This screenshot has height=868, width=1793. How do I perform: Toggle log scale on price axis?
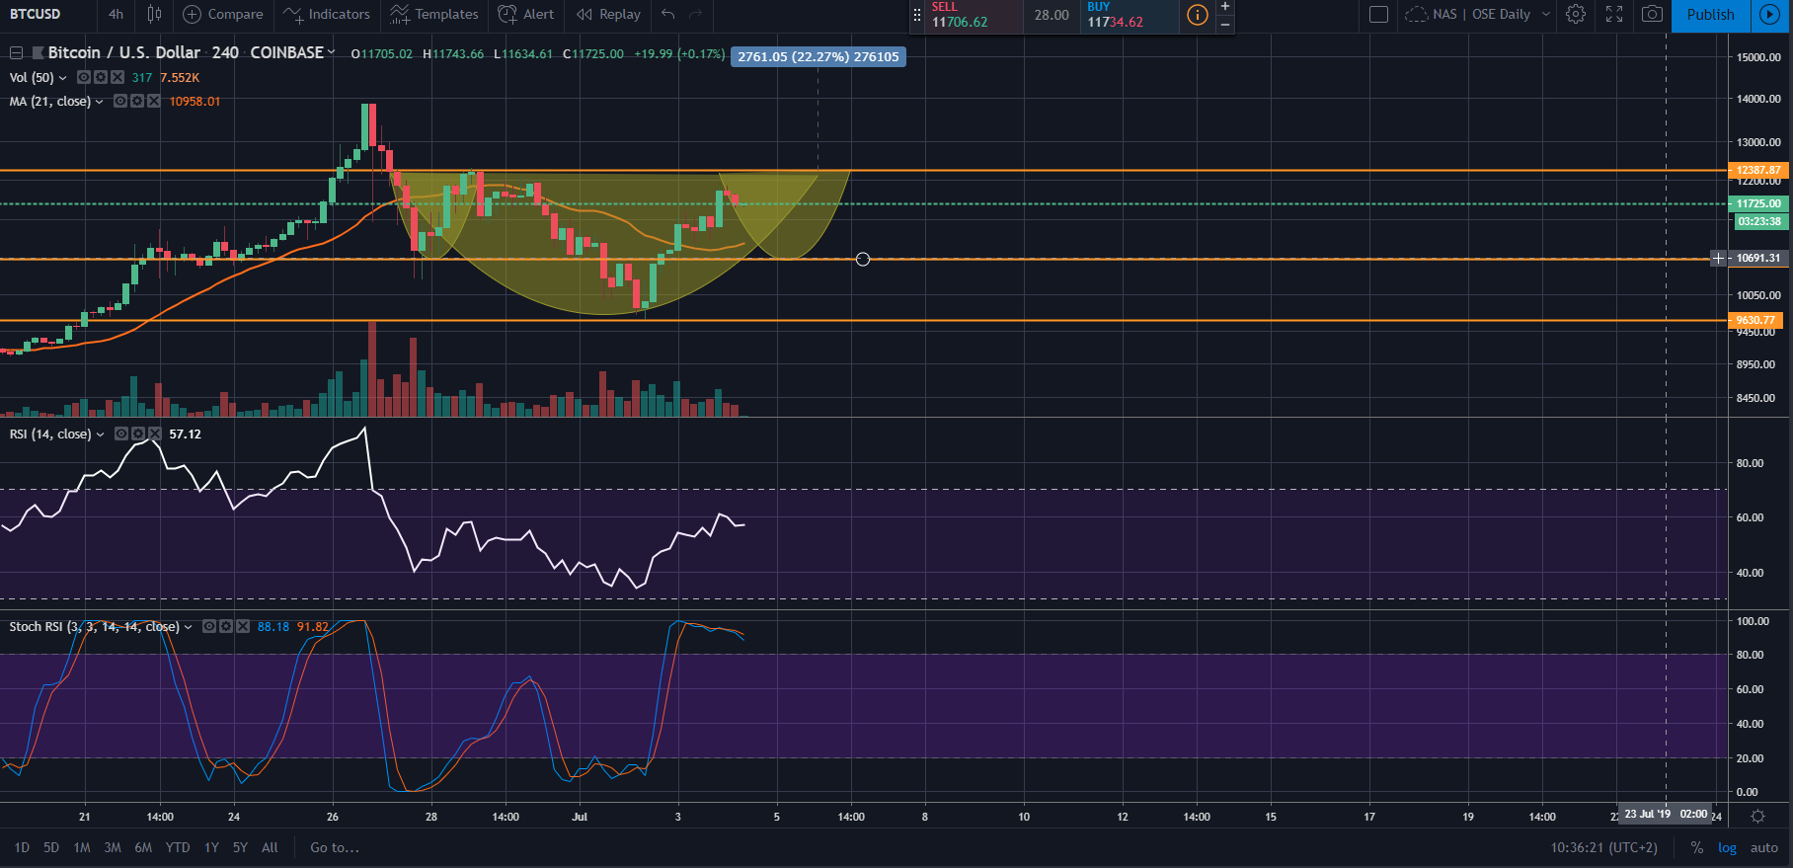[1727, 847]
